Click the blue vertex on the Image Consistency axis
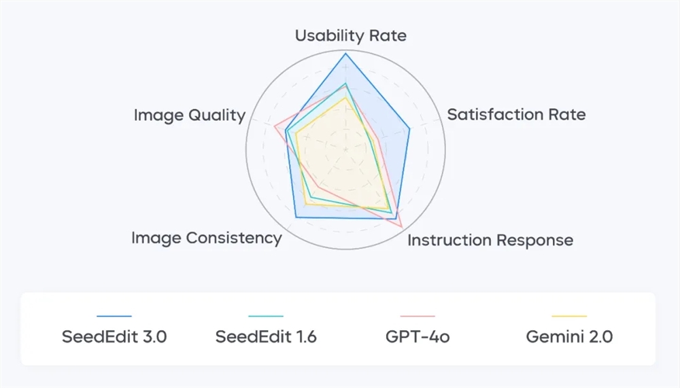This screenshot has width=680, height=388. [296, 217]
